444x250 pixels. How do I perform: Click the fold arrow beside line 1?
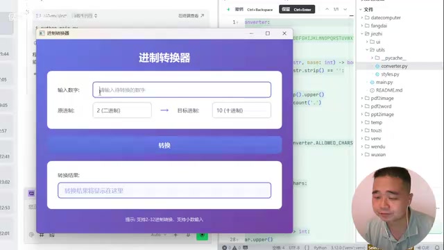[x=237, y=22]
